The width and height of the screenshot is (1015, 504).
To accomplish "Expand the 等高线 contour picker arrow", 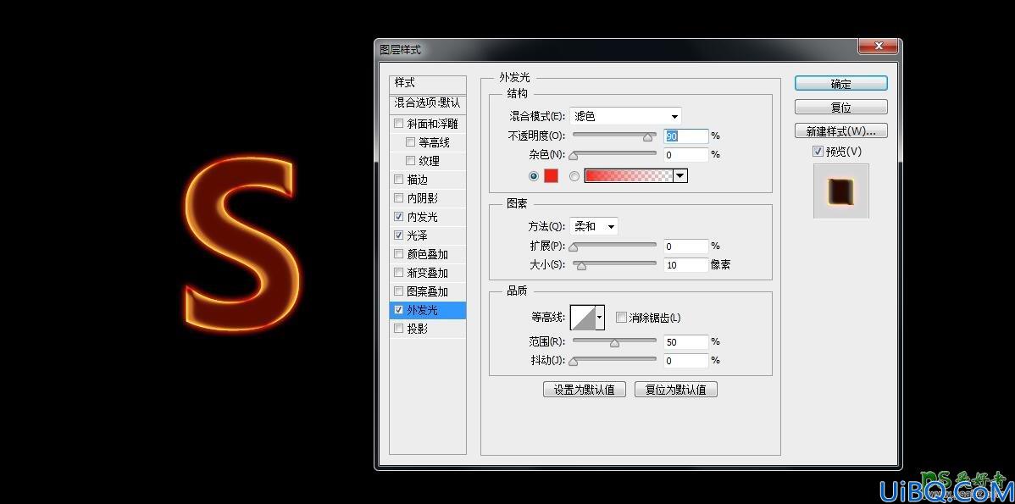I will [600, 318].
